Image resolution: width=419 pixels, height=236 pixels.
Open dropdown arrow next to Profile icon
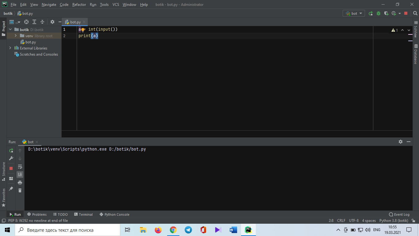(400, 14)
